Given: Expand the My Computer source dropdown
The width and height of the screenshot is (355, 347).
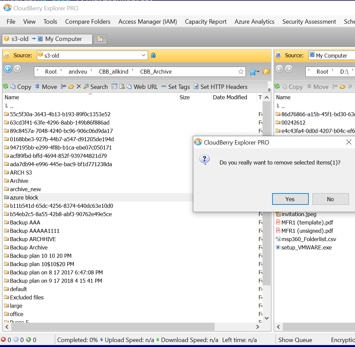Looking at the screenshot, I should (331, 55).
